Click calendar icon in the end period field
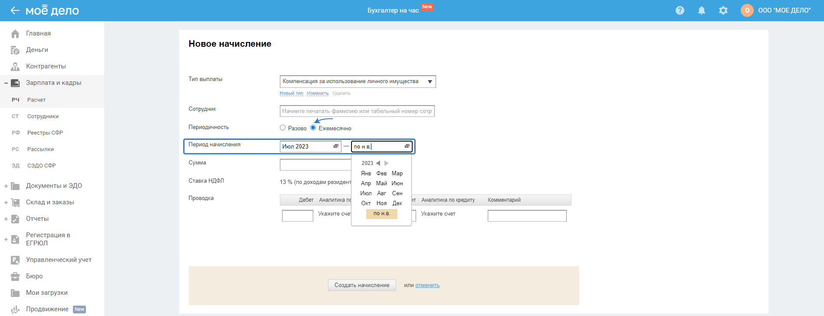 (x=407, y=146)
